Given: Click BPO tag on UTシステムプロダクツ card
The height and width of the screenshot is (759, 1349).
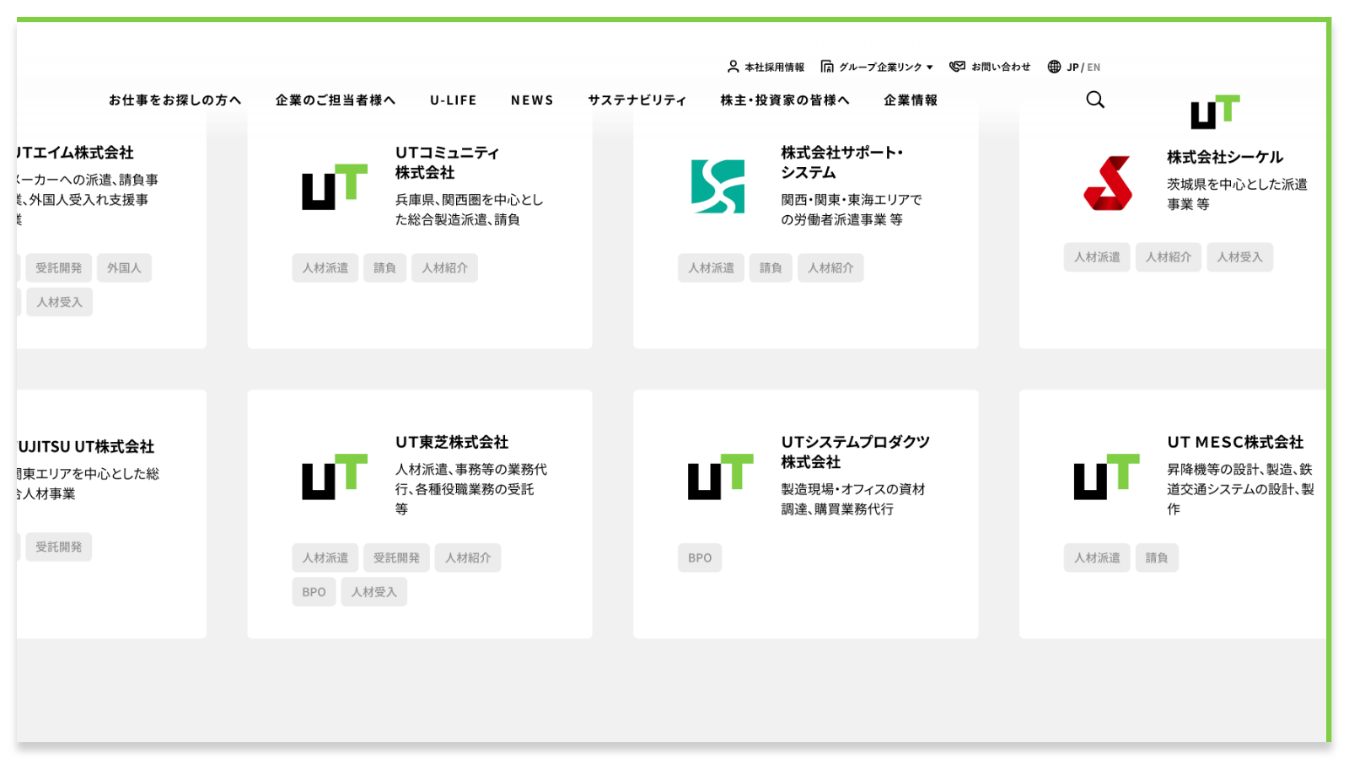Looking at the screenshot, I should 700,557.
